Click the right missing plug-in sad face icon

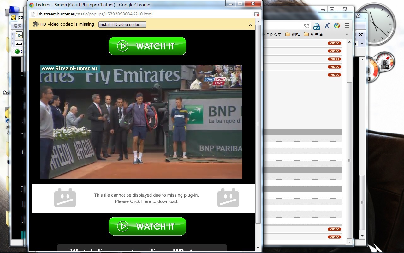click(228, 198)
